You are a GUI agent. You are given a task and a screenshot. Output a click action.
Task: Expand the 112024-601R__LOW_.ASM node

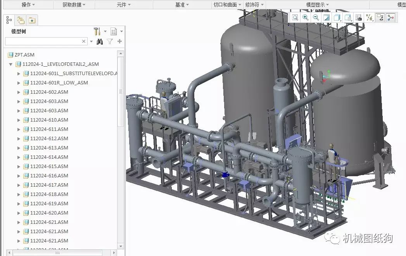pyautogui.click(x=18, y=83)
